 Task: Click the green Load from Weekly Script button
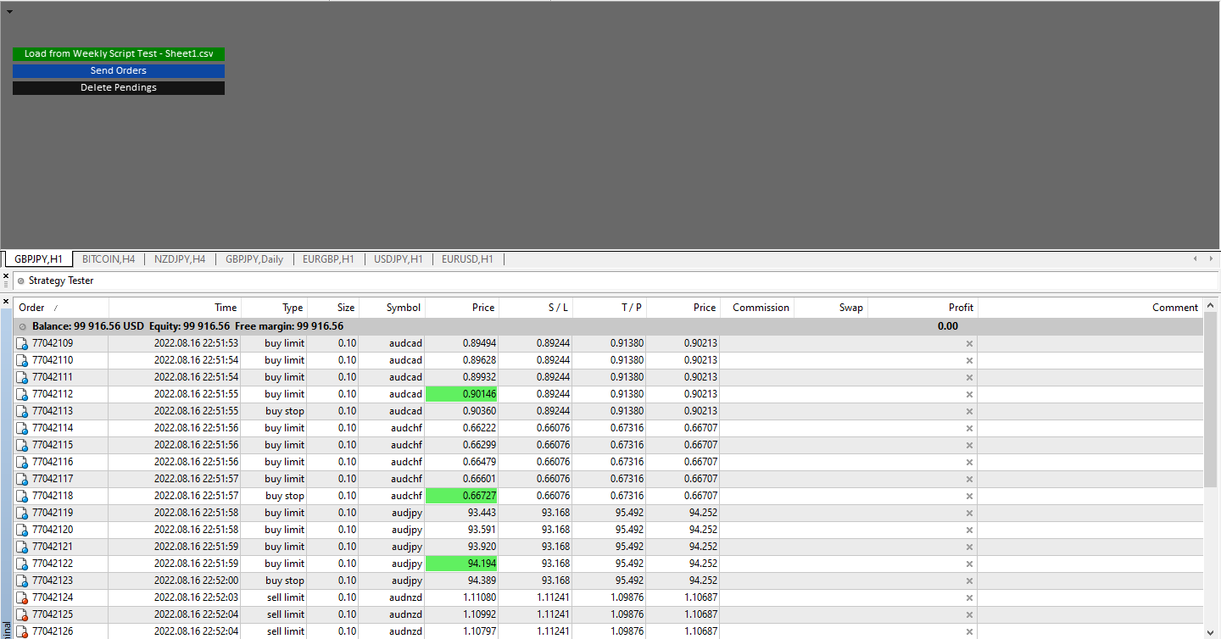(119, 53)
